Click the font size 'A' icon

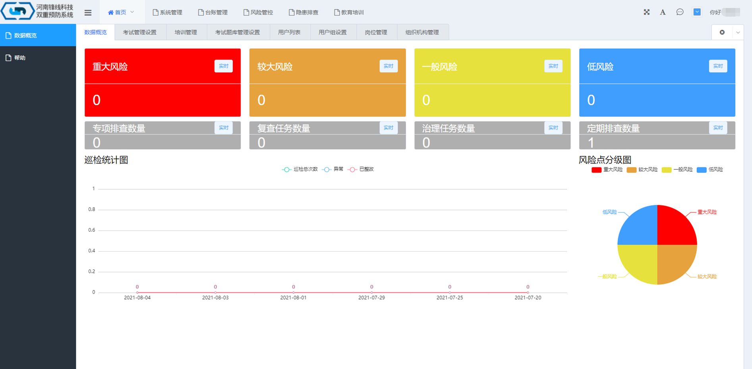[663, 12]
